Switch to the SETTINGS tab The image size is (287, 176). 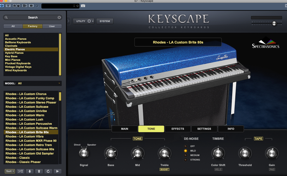(x=204, y=129)
